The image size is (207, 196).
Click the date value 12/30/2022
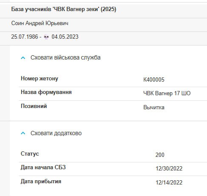pos(169,169)
